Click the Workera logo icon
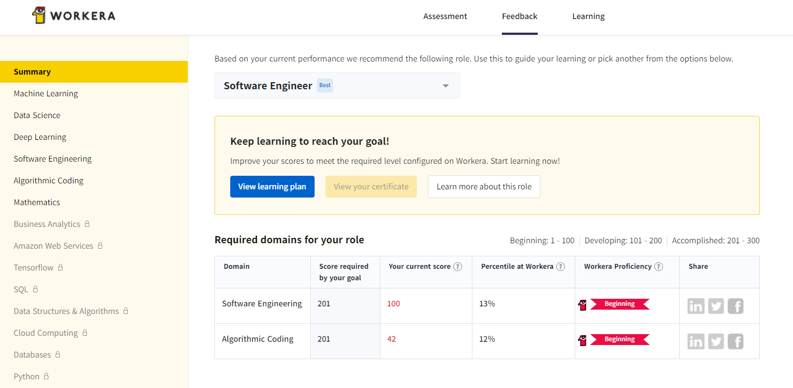The image size is (793, 388). pyautogui.click(x=39, y=16)
